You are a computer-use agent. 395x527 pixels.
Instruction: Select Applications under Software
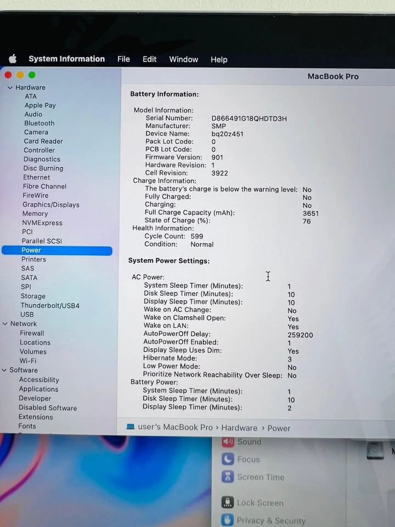pyautogui.click(x=38, y=389)
